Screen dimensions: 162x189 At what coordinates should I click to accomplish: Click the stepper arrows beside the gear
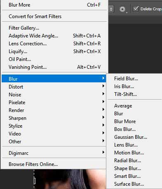pos(111,9)
